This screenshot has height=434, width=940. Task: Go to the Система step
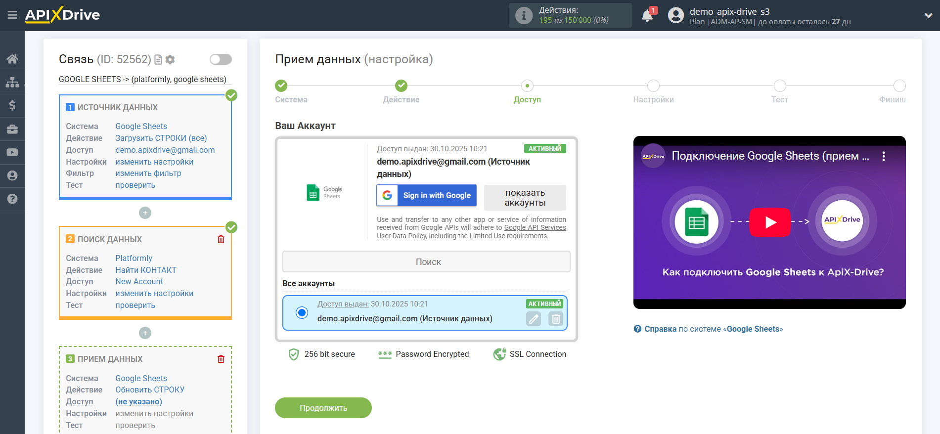click(x=281, y=86)
